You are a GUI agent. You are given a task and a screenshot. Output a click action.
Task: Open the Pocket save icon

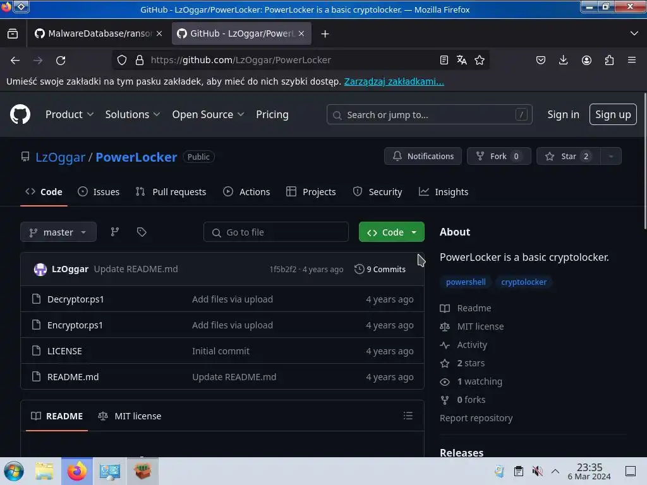tap(541, 60)
